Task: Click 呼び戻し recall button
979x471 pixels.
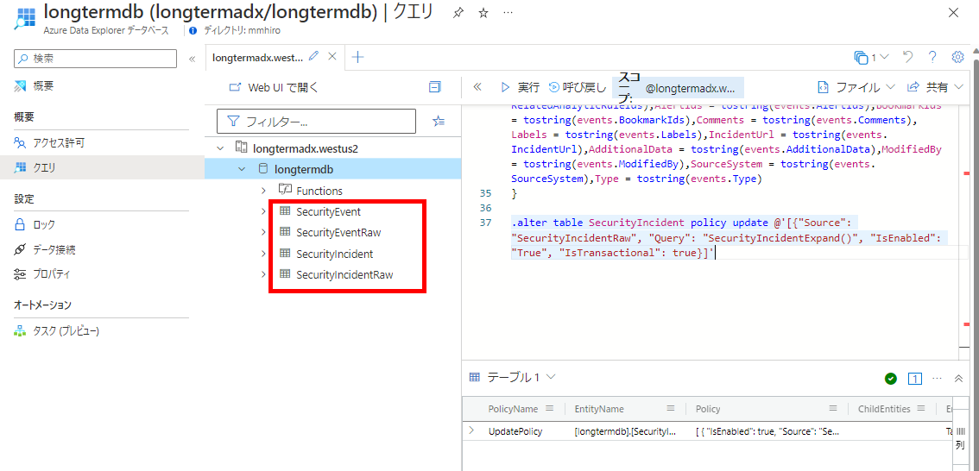Action: 577,87
